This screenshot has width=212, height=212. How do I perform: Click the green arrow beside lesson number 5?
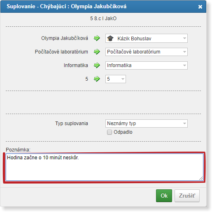(x=97, y=79)
